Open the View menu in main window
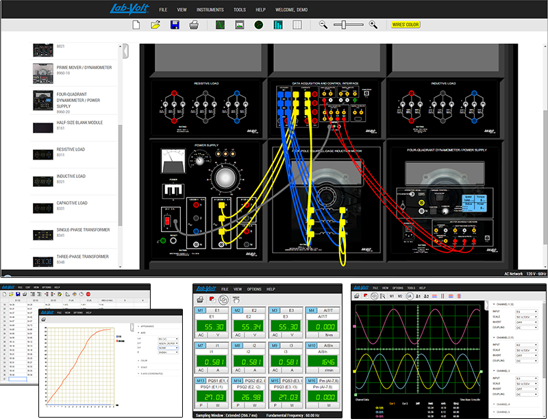The height and width of the screenshot is (419, 548). [182, 10]
